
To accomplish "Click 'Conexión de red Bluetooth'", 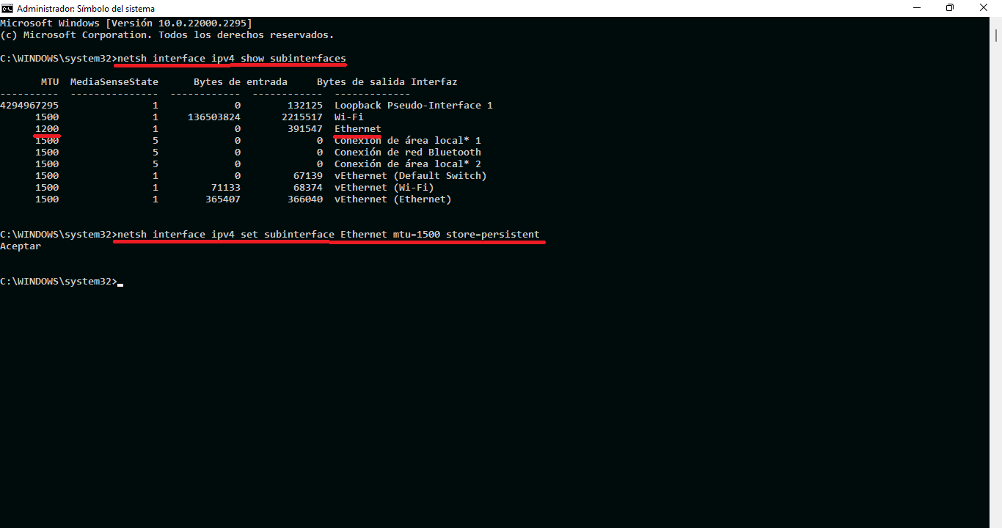I will tap(408, 152).
